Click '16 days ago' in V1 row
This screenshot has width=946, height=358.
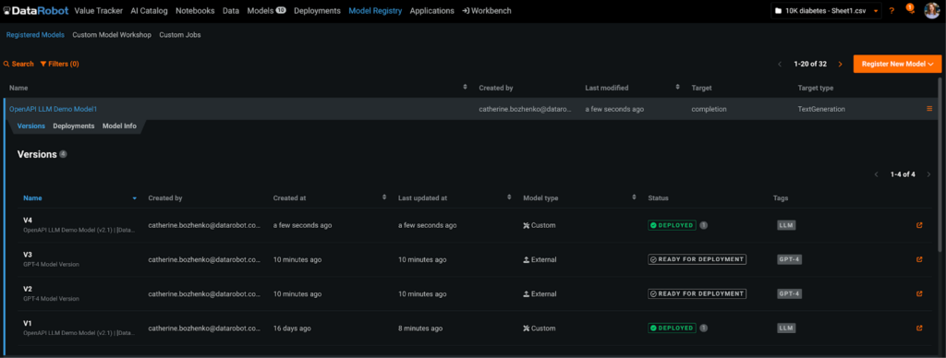pyautogui.click(x=292, y=328)
